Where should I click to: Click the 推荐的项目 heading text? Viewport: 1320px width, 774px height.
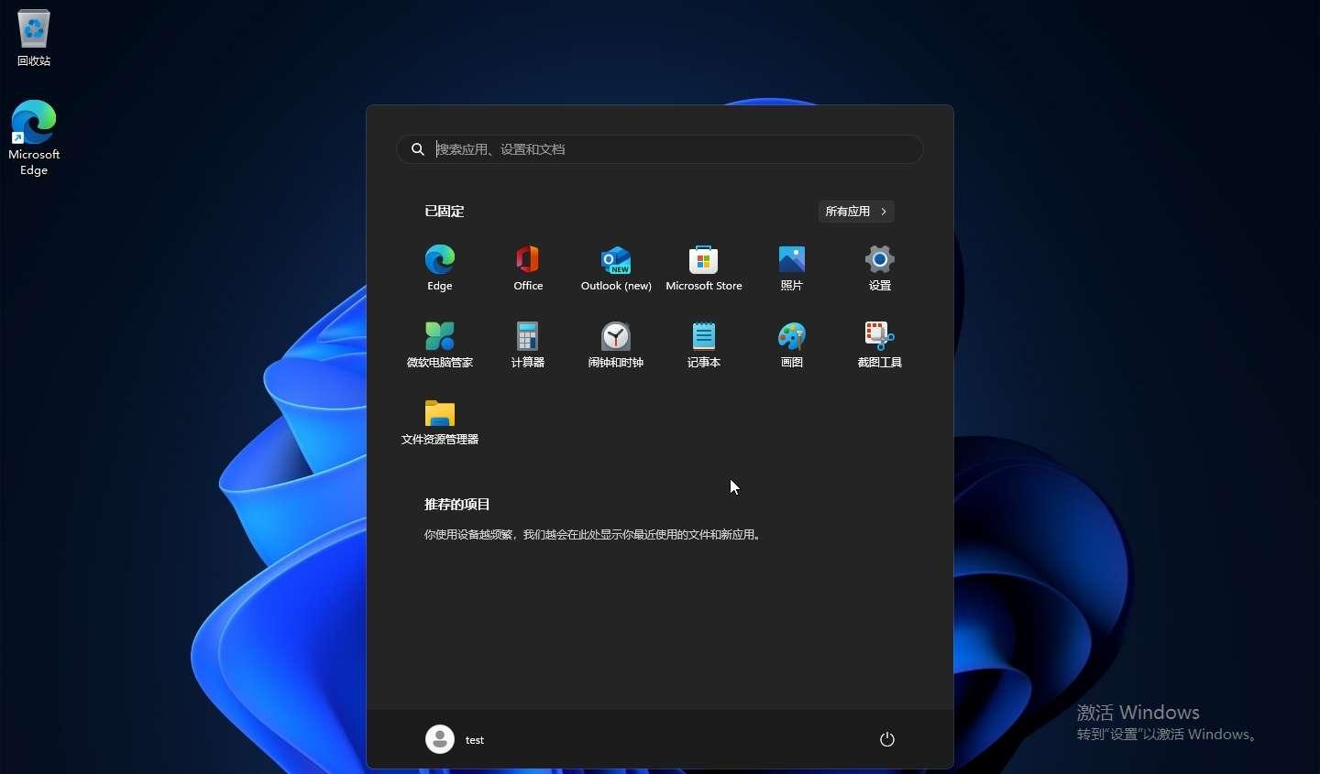[x=457, y=505]
